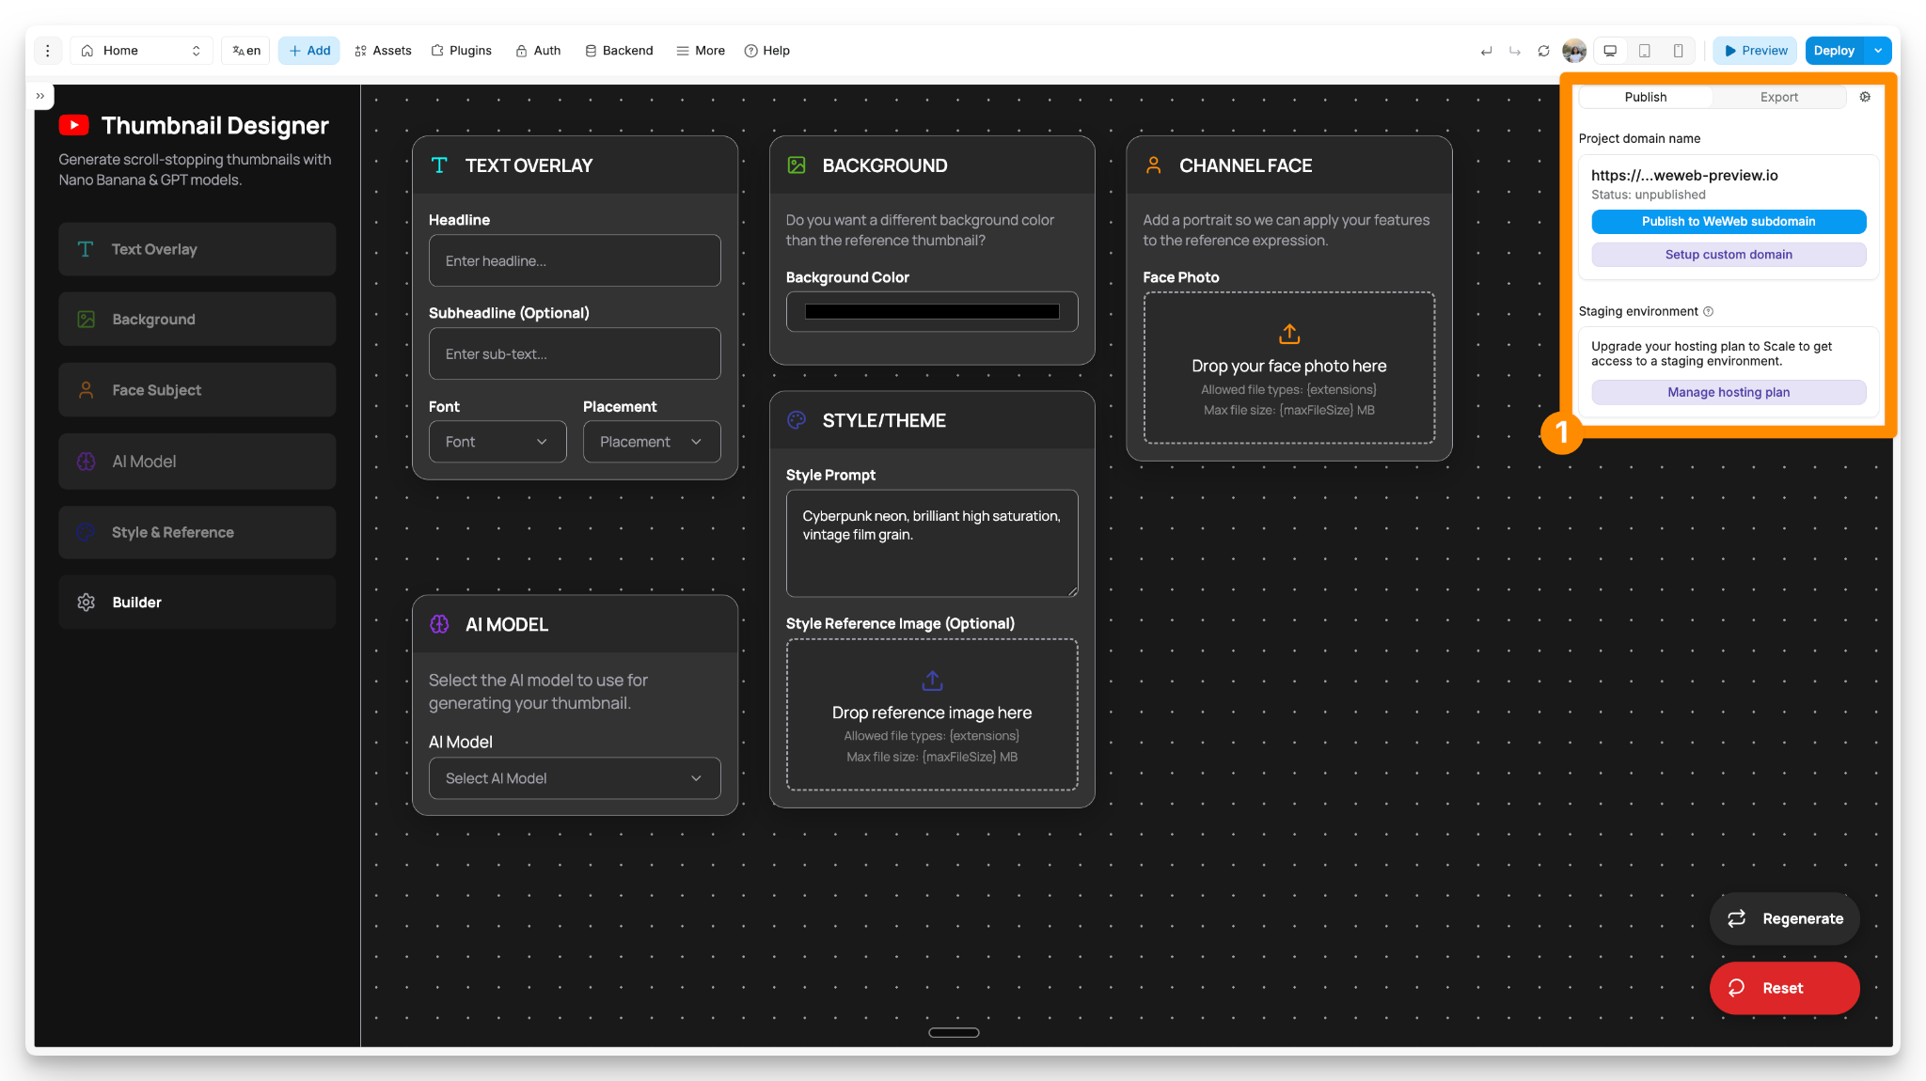1926x1081 pixels.
Task: Open the Plugins menu
Action: coord(462,51)
